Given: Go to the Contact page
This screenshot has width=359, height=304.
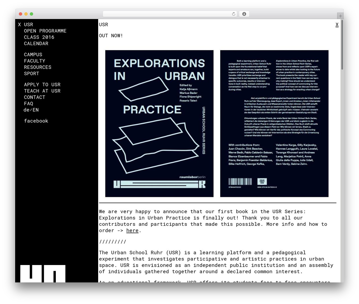Looking at the screenshot, I should (x=34, y=97).
